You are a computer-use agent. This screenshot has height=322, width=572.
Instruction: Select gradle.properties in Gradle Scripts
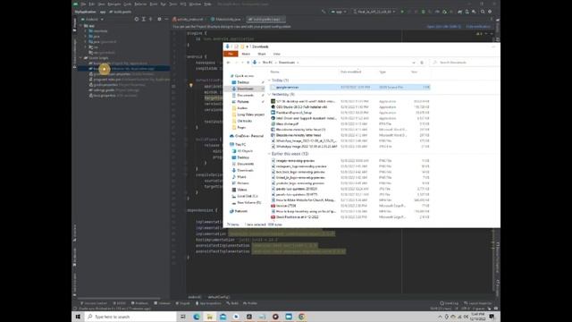click(117, 85)
